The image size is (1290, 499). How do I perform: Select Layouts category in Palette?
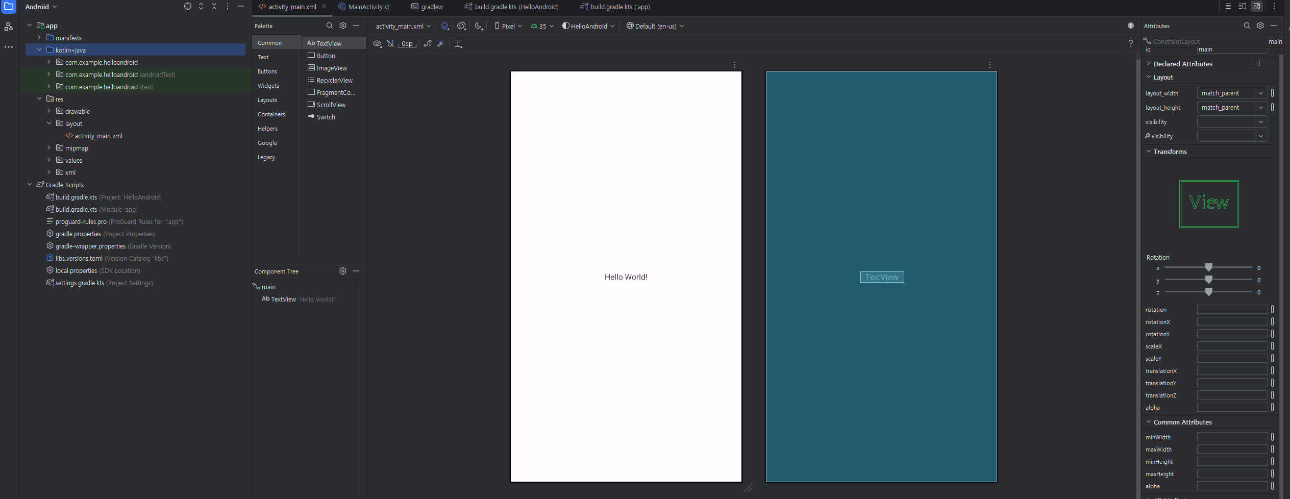pyautogui.click(x=277, y=100)
